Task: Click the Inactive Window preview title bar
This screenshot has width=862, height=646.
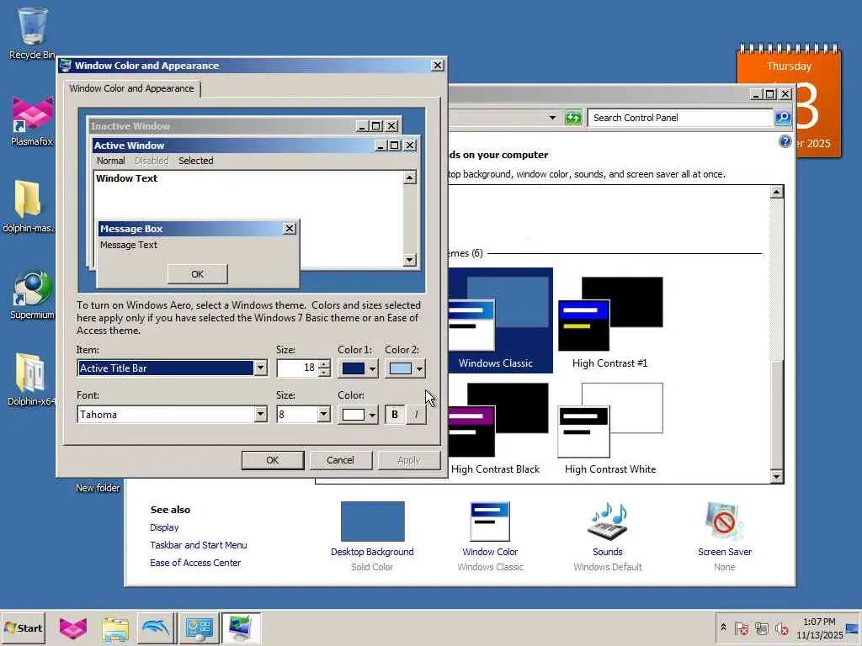Action: pyautogui.click(x=221, y=126)
